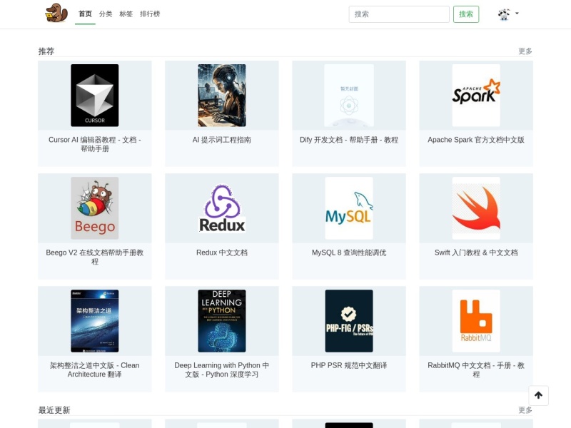
Task: Click the Redux 中文文档 title
Action: pyautogui.click(x=222, y=253)
